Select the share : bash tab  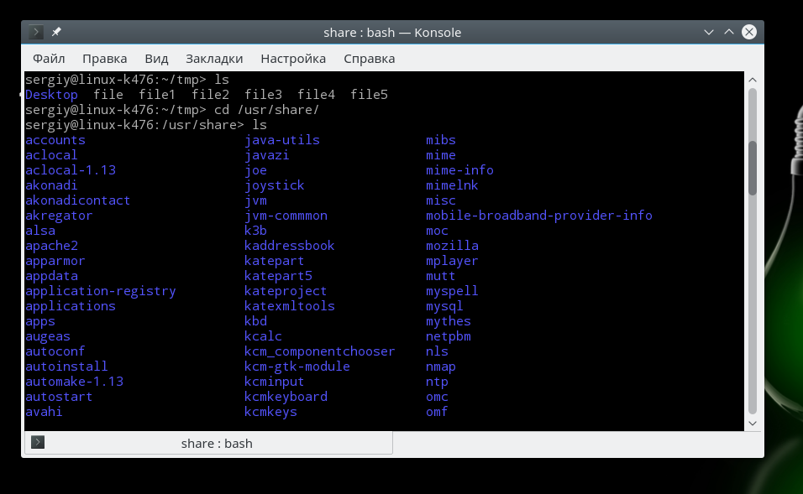[208, 443]
